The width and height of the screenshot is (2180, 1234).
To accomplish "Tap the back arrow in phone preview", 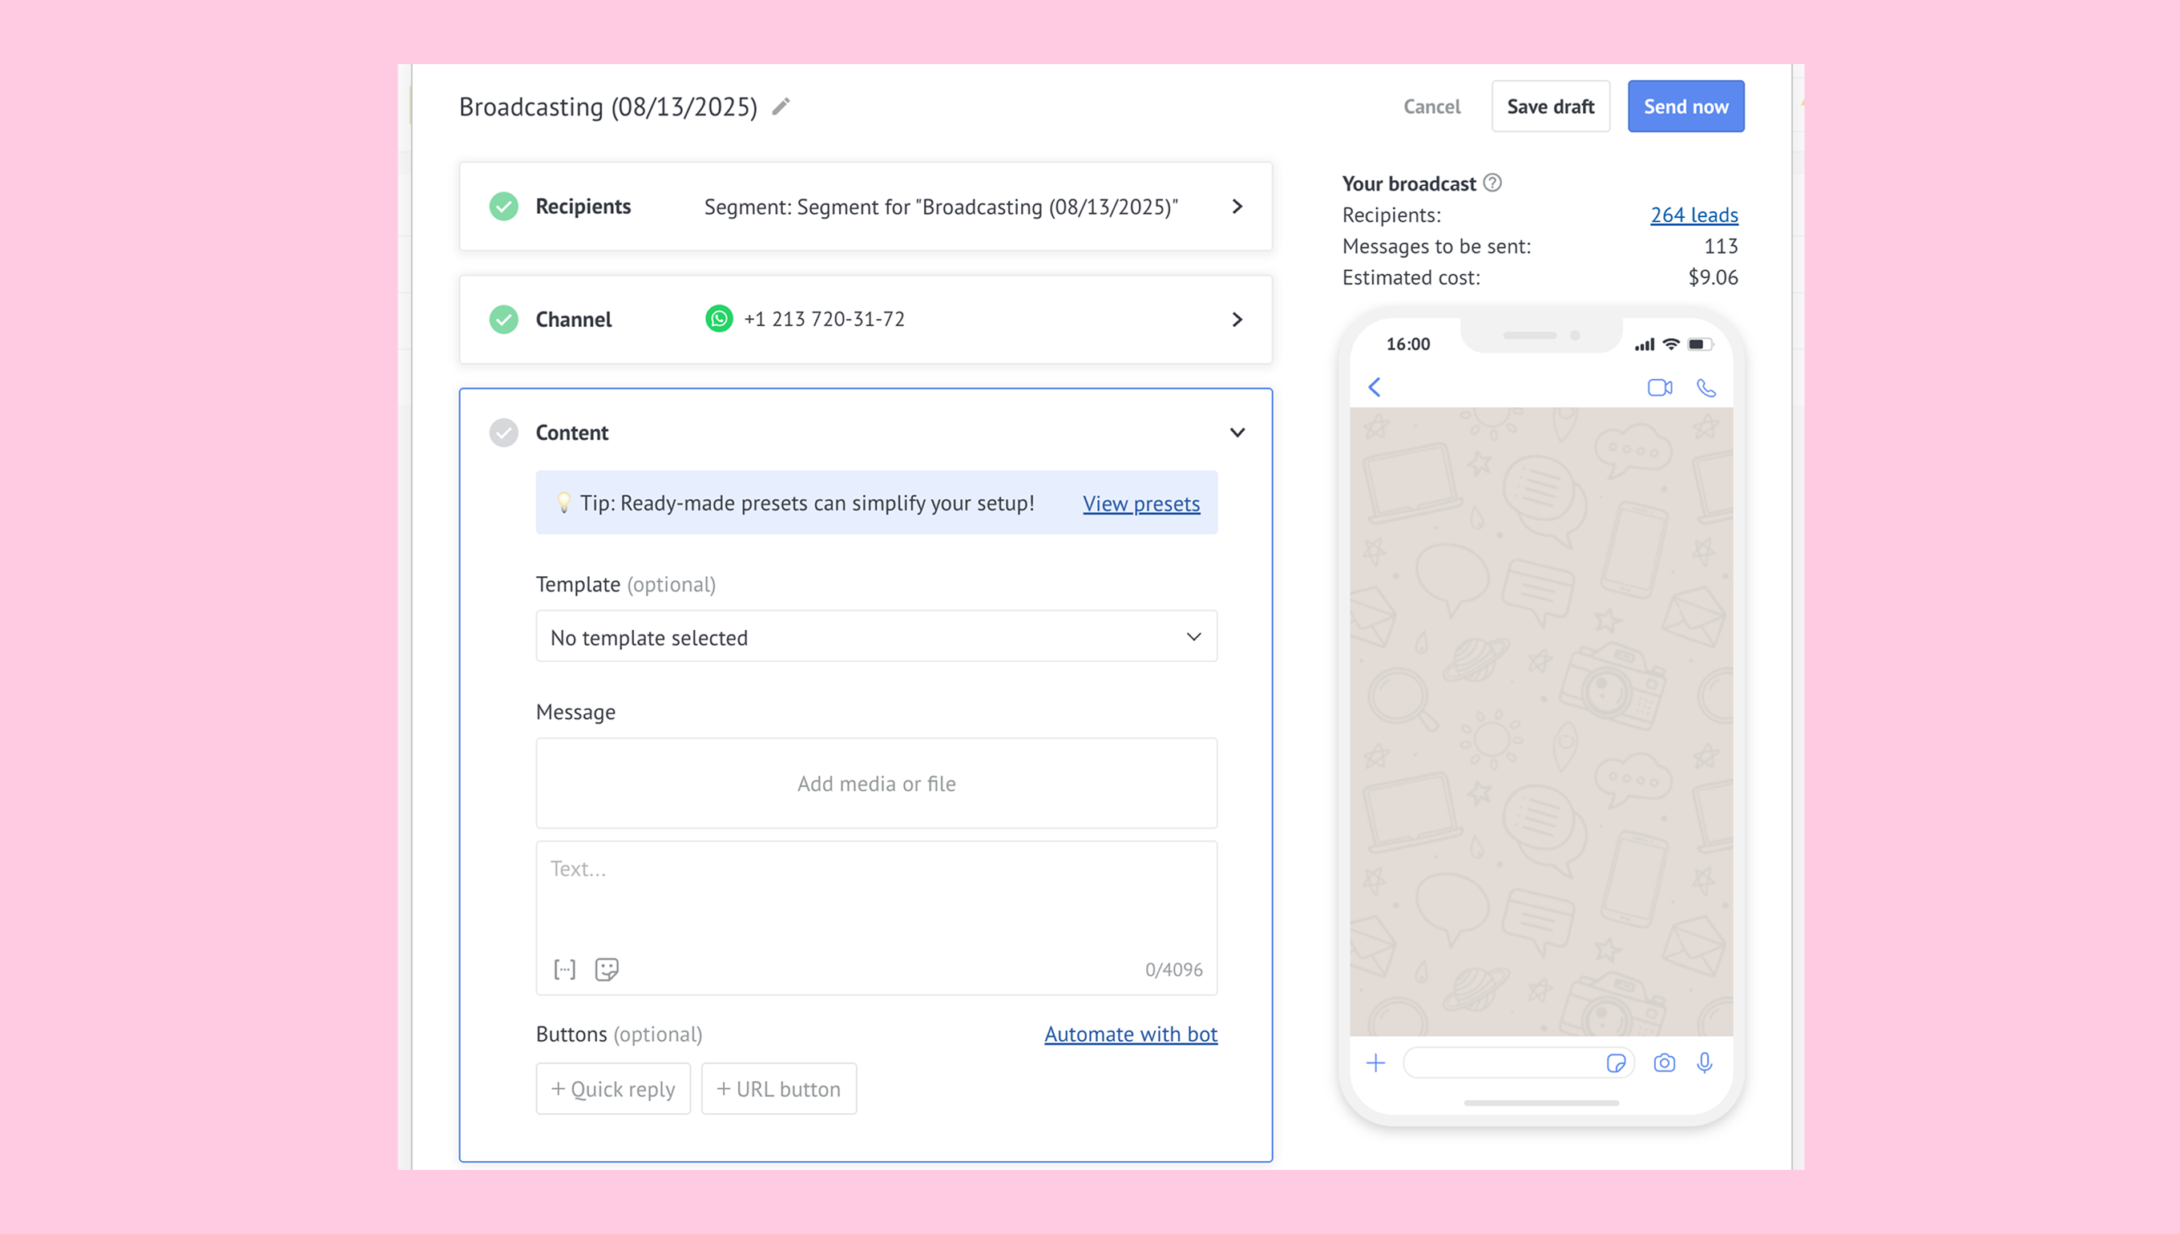I will (1375, 387).
